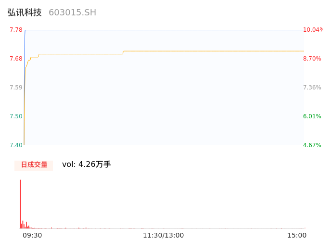
Task: Click the 7.59 middle price label
Action: [16, 88]
